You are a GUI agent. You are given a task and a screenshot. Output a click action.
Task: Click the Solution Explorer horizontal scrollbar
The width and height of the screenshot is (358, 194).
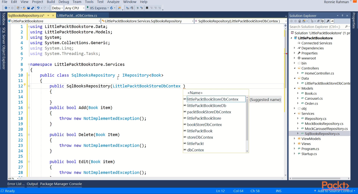[316, 178]
